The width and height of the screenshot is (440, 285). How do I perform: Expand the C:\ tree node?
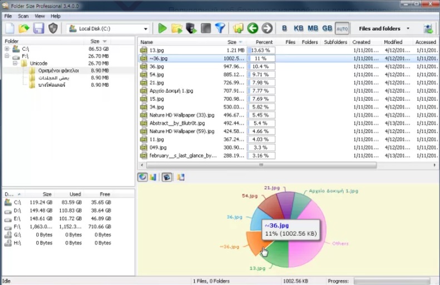(7, 49)
